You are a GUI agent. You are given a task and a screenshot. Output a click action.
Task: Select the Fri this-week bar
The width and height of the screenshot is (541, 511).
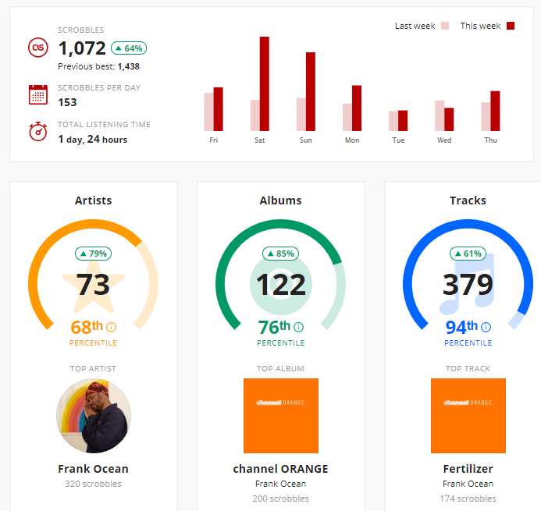click(x=218, y=109)
